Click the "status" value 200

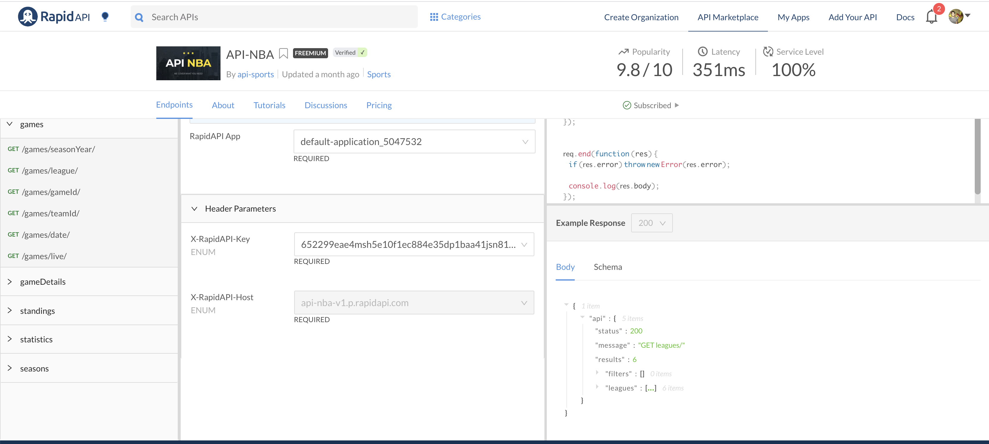636,331
